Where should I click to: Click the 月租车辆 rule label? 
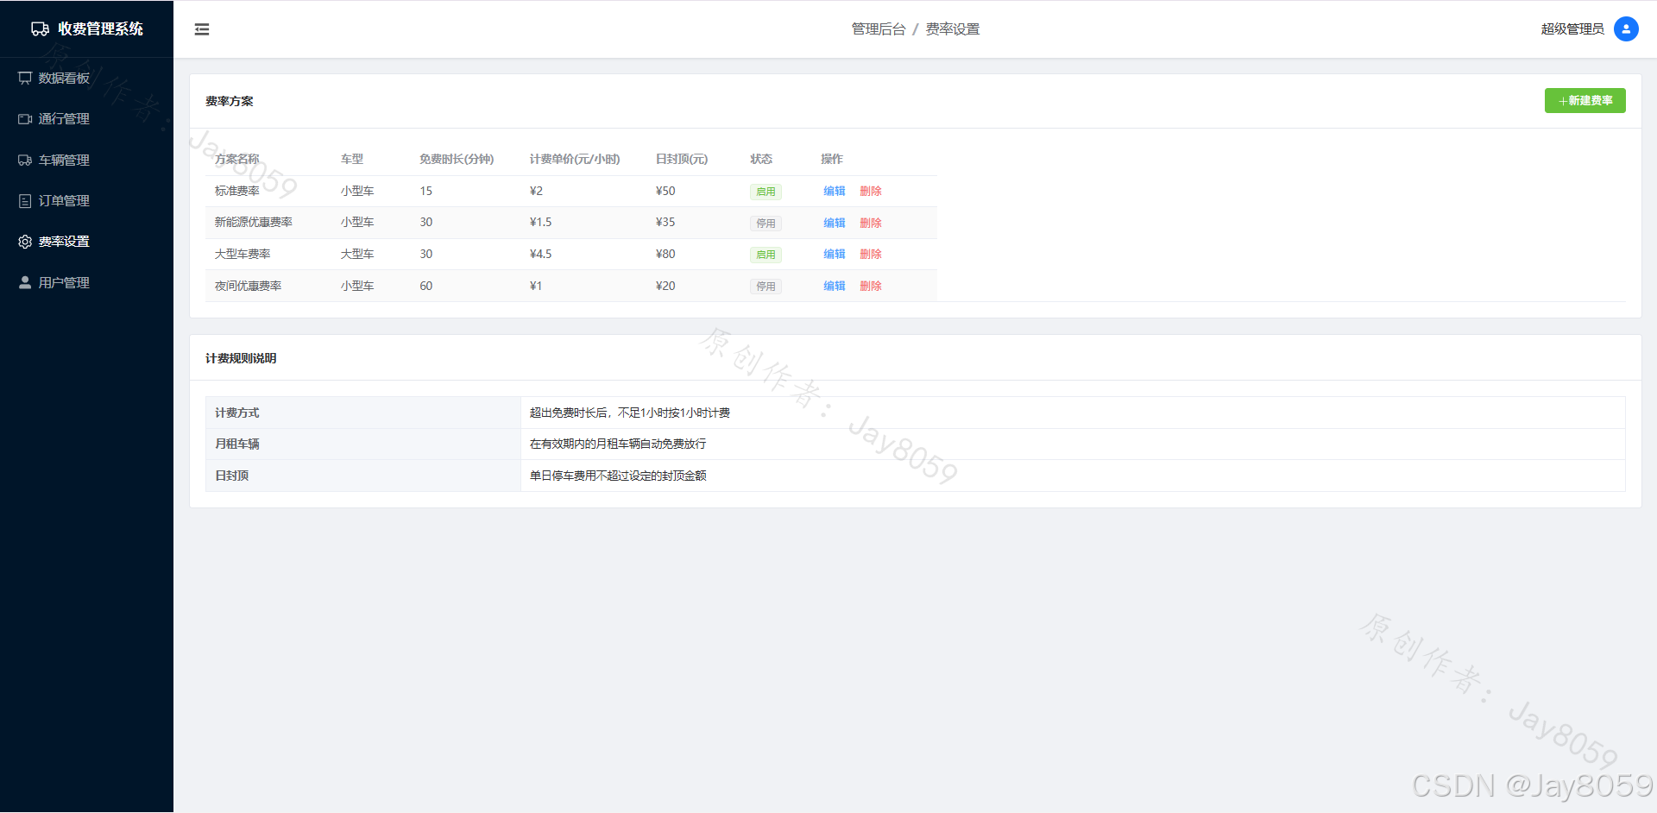237,444
